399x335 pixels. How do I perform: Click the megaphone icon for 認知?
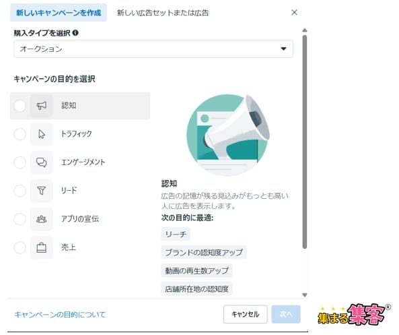click(x=42, y=106)
